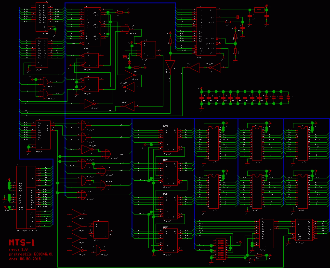Select the upper OR gate on left edge
Viewport: 330px width, 268px height.
45,82
